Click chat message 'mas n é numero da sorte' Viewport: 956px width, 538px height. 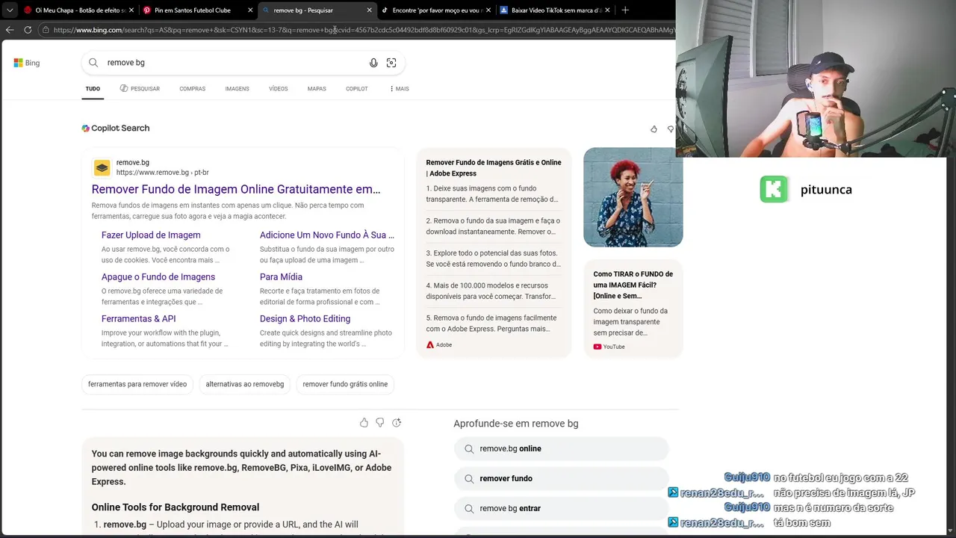(833, 508)
